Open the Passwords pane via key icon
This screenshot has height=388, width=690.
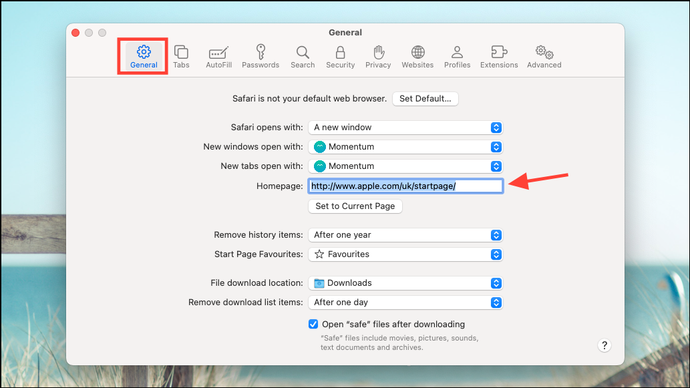(x=261, y=56)
